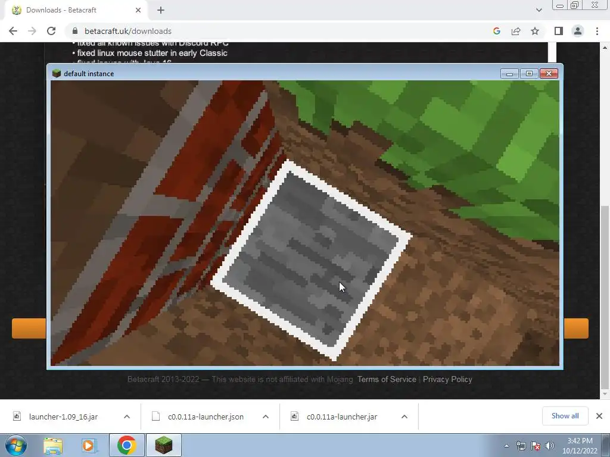
Task: Go forward with the browser arrow
Action: 32,31
